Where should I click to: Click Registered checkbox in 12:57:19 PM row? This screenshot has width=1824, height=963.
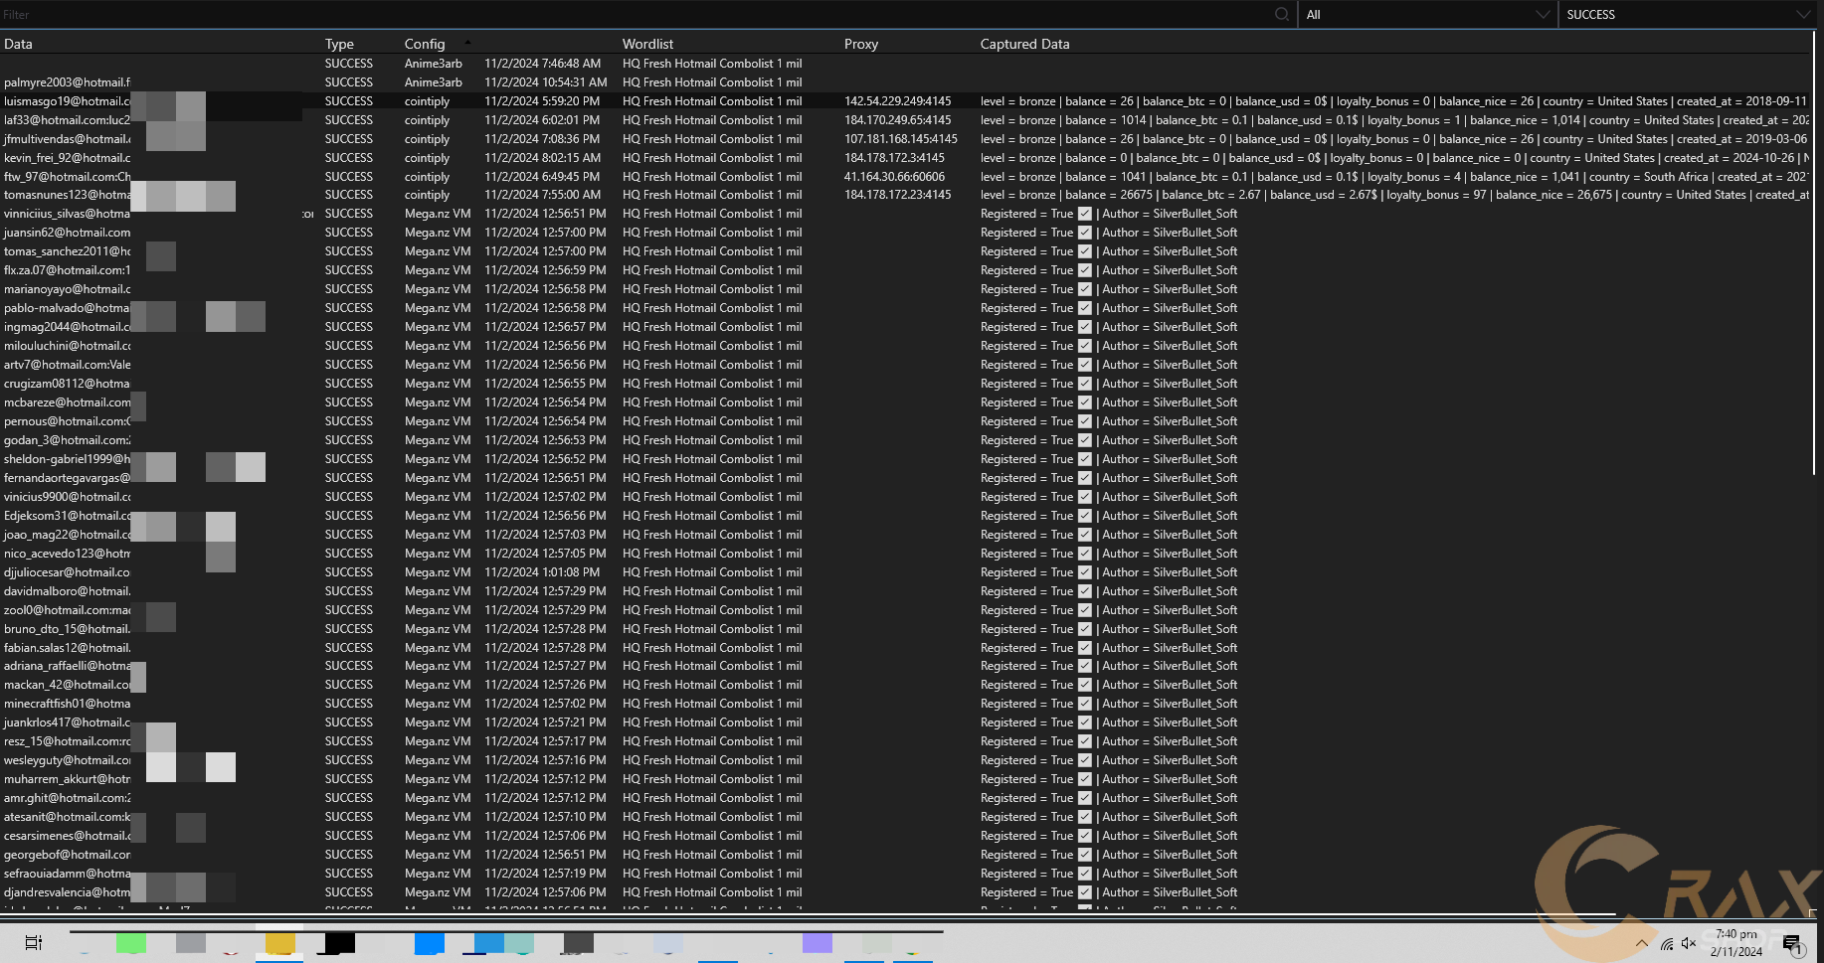coord(1085,874)
